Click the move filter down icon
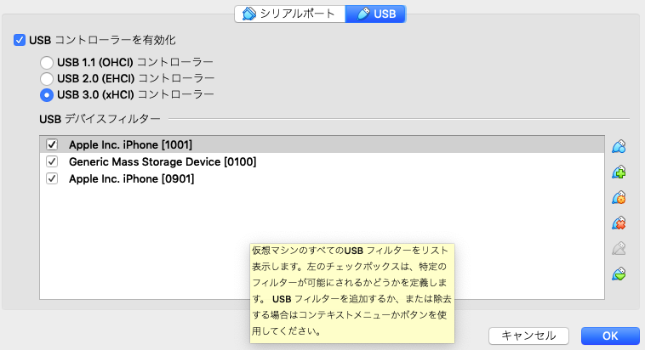645x350 pixels. click(x=619, y=274)
